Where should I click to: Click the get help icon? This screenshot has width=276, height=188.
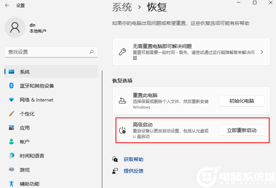tap(115, 159)
